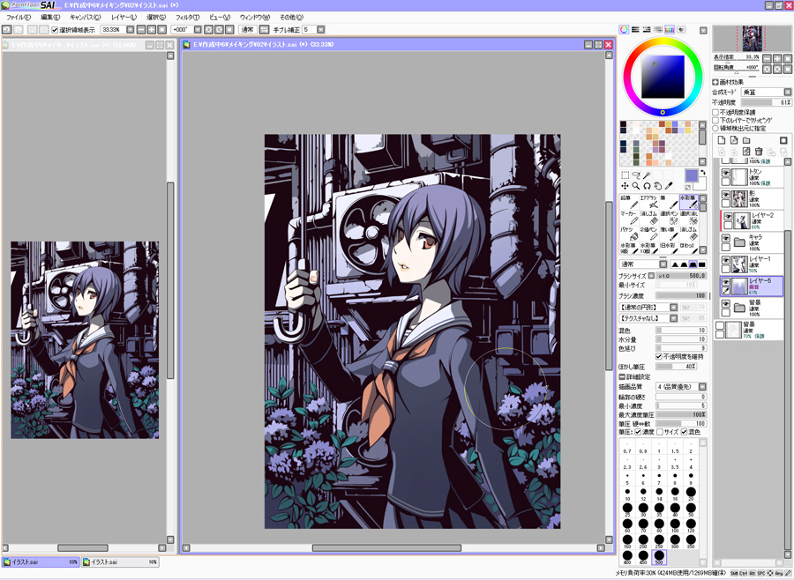This screenshot has height=580, width=794.
Task: Adjust the ブラシ濃度 brush density slider
Action: (x=681, y=296)
